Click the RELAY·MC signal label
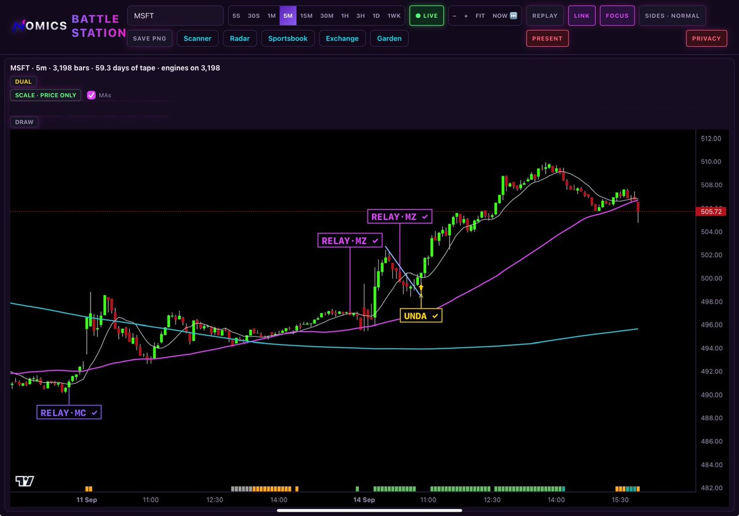 (69, 412)
